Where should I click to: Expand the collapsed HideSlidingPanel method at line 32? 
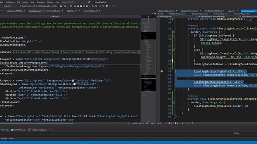(174, 19)
